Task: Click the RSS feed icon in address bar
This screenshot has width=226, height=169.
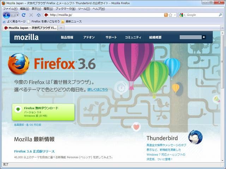Action: coord(166,15)
